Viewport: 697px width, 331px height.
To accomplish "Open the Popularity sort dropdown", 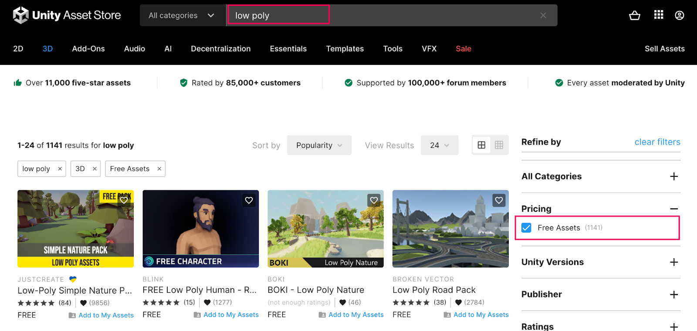I will (x=319, y=145).
